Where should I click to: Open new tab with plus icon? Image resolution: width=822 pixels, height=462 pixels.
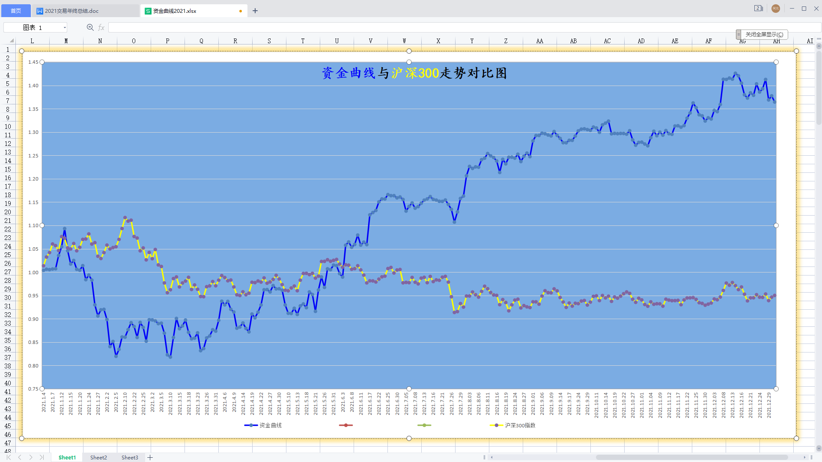[x=255, y=11]
